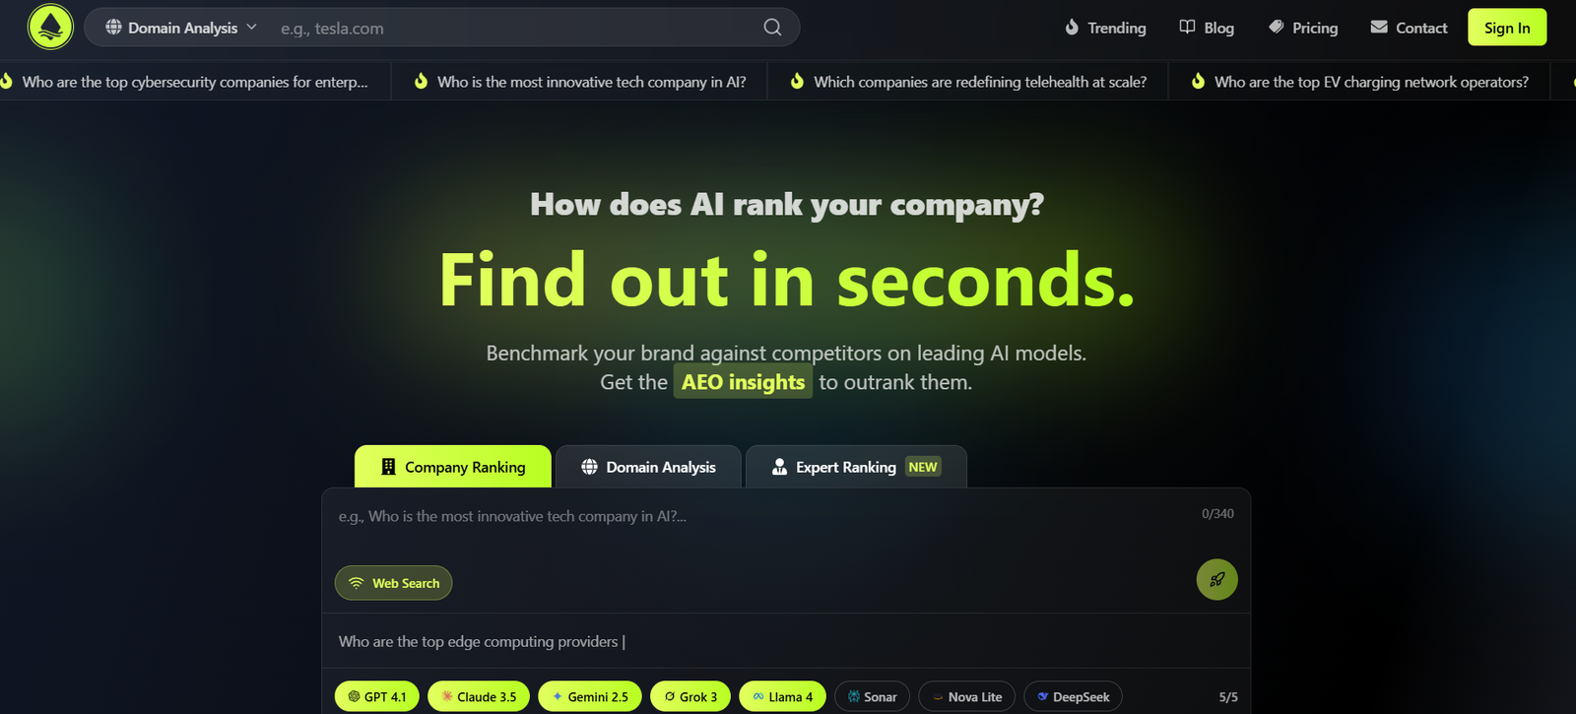The width and height of the screenshot is (1576, 714).
Task: Toggle the Claude 3.5 model chip
Action: point(479,696)
